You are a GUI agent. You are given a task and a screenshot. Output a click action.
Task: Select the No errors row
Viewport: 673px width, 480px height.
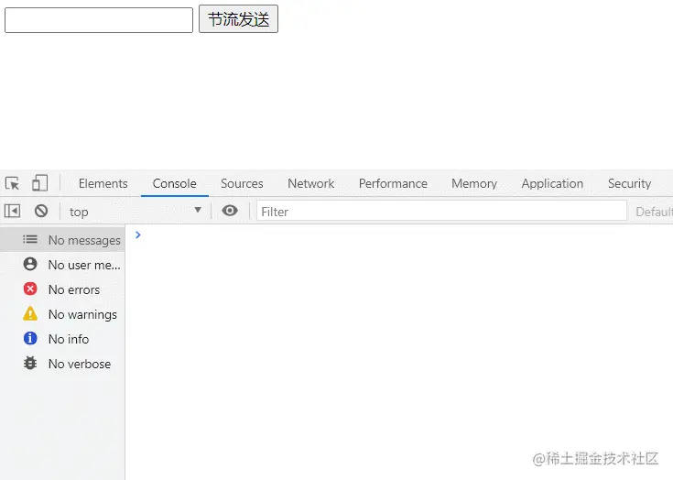[x=62, y=289]
